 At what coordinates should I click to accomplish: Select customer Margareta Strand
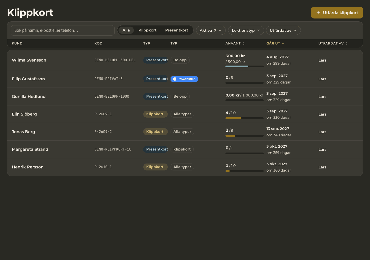pos(30,149)
